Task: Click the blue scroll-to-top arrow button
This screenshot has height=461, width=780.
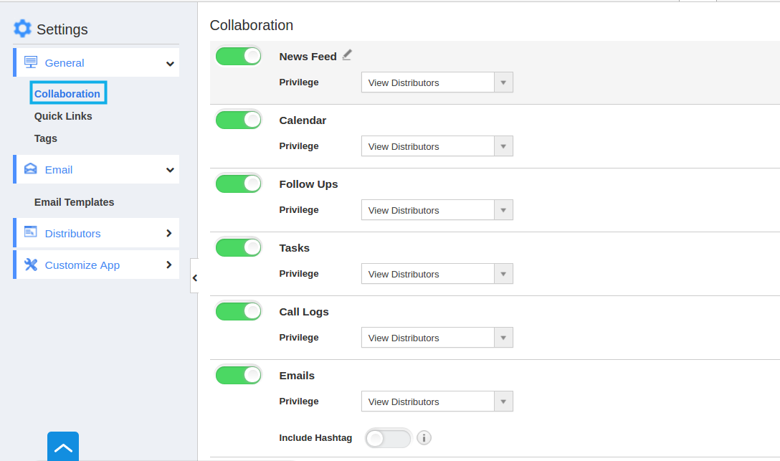Action: [x=63, y=446]
